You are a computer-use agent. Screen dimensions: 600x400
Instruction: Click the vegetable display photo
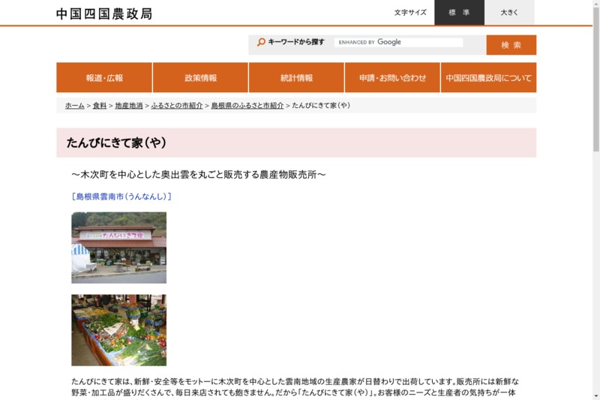tap(118, 330)
